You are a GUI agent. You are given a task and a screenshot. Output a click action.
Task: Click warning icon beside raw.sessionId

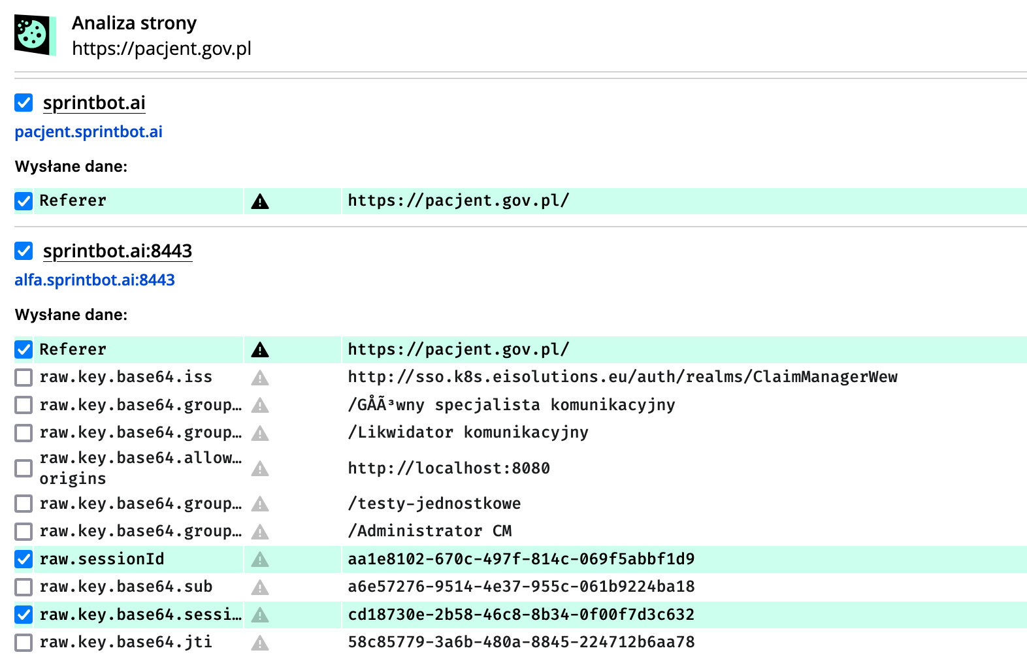click(260, 559)
